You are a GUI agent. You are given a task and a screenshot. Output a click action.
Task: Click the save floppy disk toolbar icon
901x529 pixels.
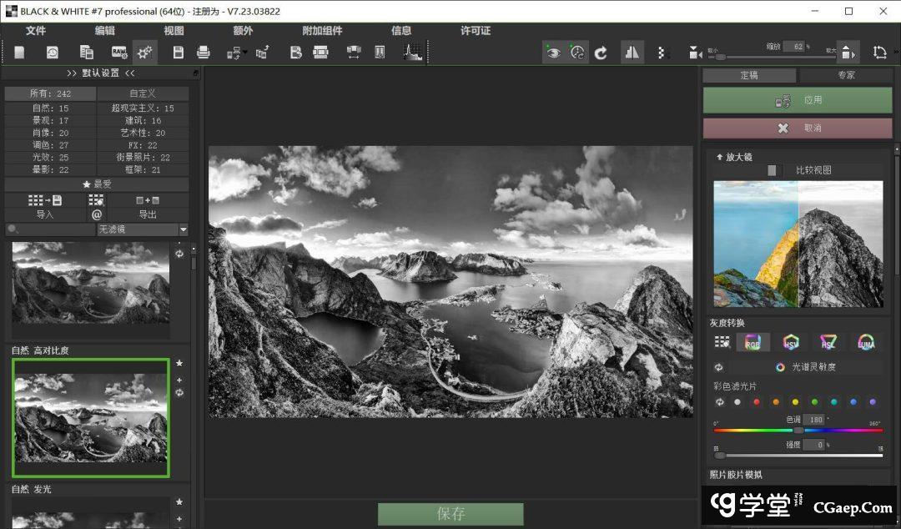point(178,53)
